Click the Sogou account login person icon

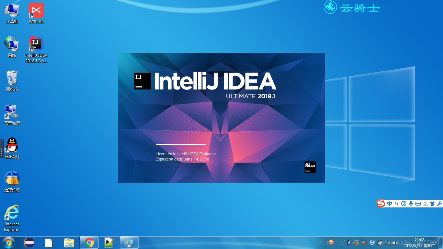click(425, 204)
